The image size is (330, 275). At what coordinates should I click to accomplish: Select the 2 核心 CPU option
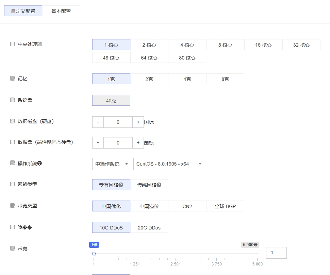(x=149, y=45)
